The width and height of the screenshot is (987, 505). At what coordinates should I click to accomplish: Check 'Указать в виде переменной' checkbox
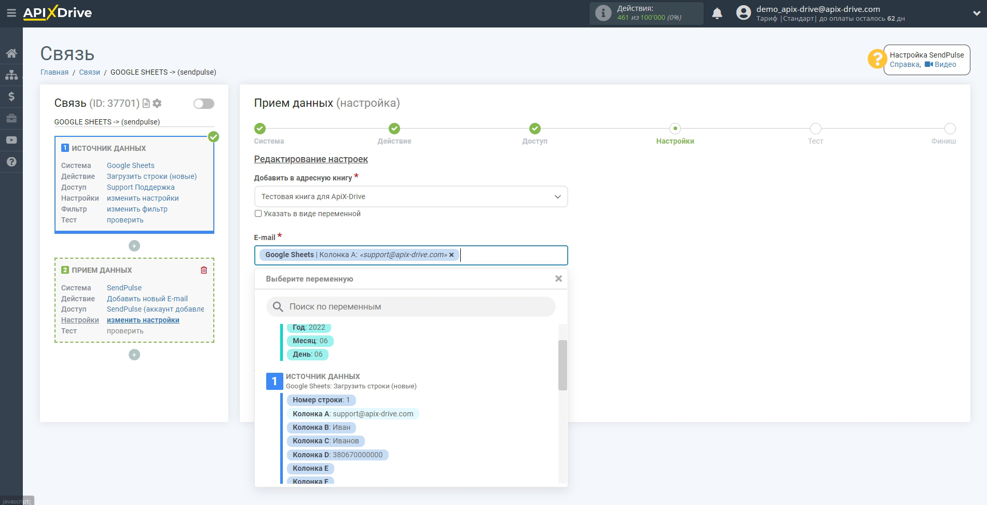[x=258, y=214]
